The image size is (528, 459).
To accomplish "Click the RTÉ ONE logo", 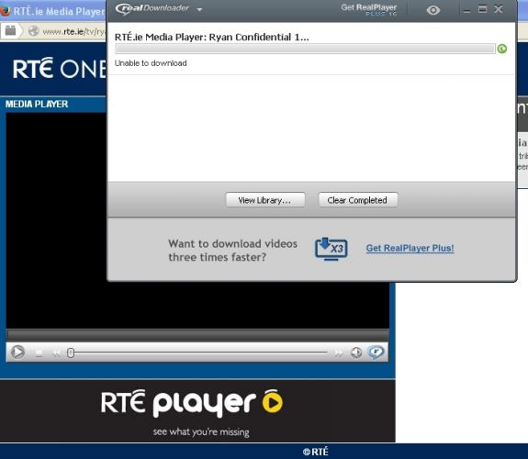I will [60, 68].
